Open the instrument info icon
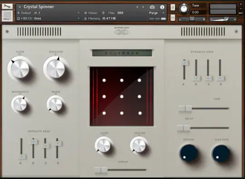Image resolution: width=245 pixels, height=179 pixels. point(162,7)
